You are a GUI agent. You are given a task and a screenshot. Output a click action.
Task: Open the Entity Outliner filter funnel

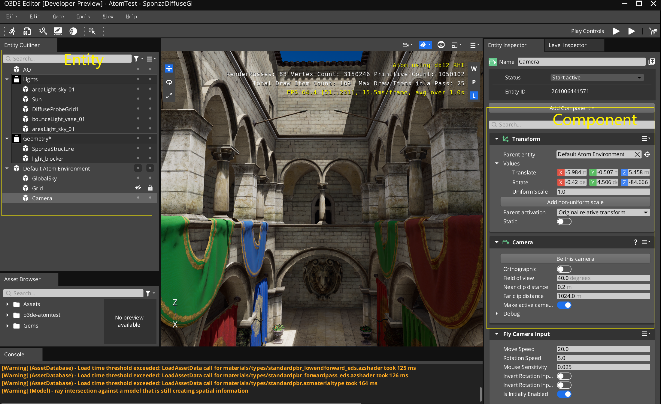(136, 59)
